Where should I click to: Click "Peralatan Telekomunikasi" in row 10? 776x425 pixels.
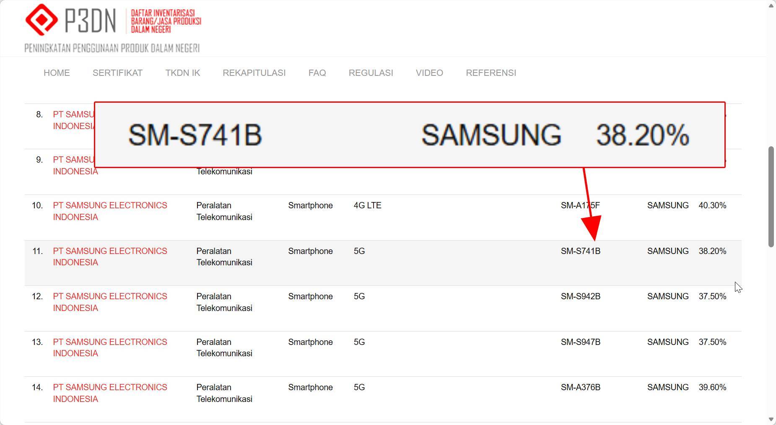click(x=224, y=211)
